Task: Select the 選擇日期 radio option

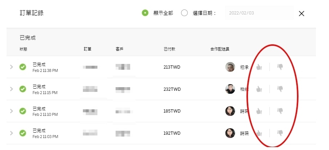Action: coord(184,13)
